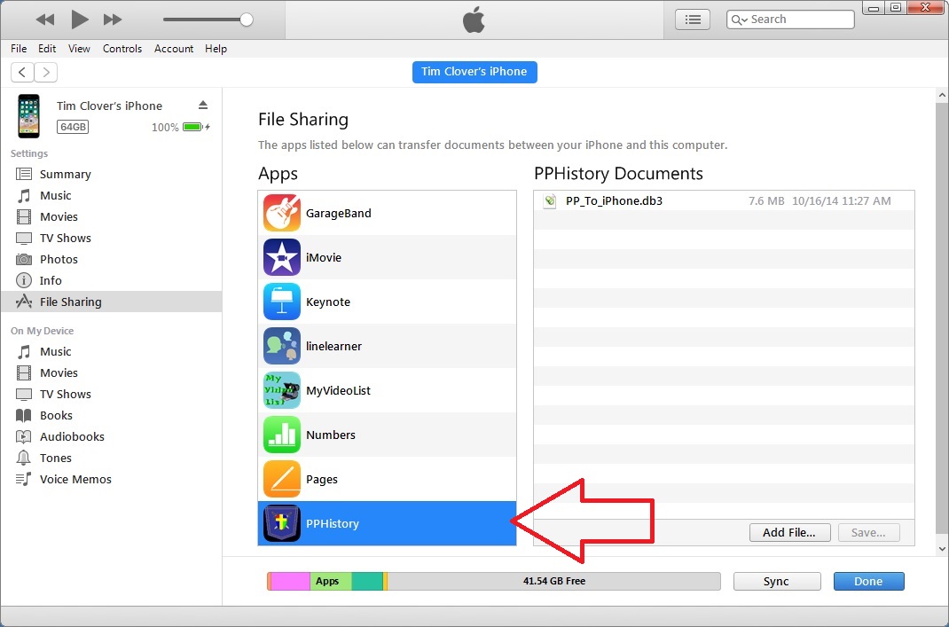This screenshot has height=627, width=949.
Task: Open Photos camera icon in sidebar
Action: coord(24,260)
